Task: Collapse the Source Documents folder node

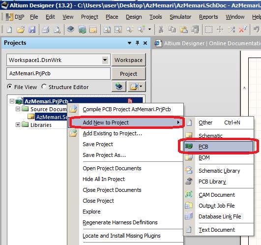Action: click(x=18, y=109)
